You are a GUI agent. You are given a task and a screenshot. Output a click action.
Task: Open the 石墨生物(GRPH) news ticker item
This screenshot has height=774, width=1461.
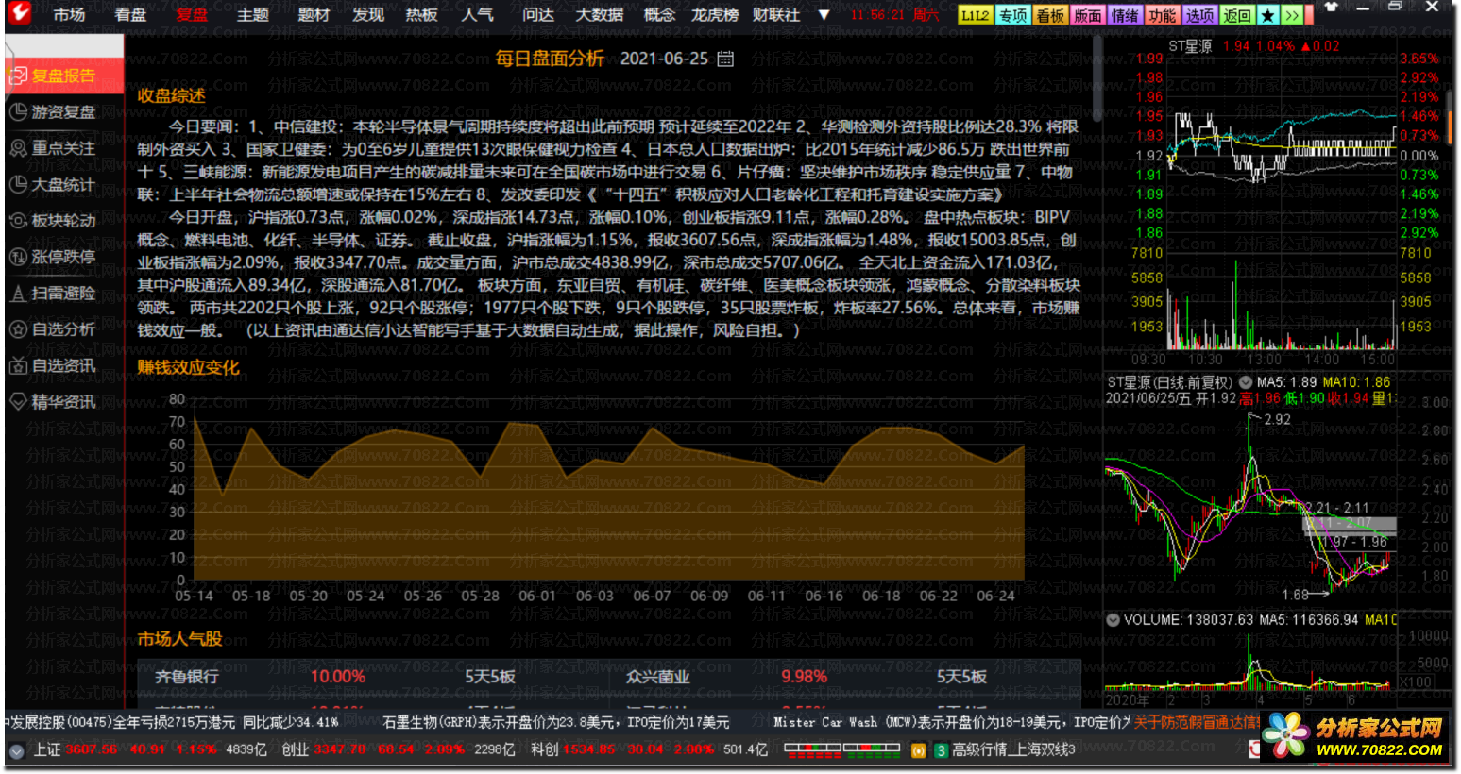pos(556,722)
